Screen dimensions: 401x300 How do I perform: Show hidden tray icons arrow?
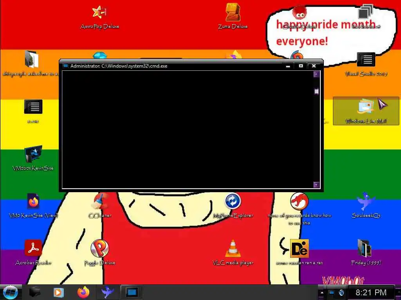coord(322,293)
